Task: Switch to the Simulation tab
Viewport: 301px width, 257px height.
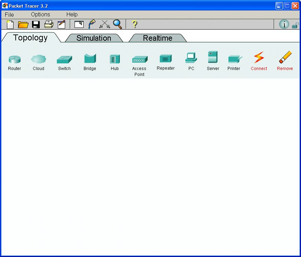Action: tap(94, 38)
